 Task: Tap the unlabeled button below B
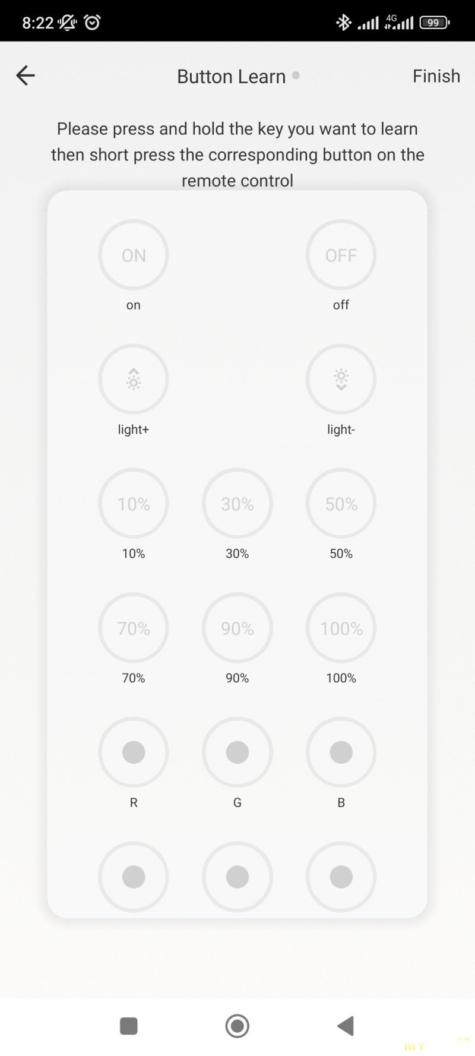coord(341,877)
